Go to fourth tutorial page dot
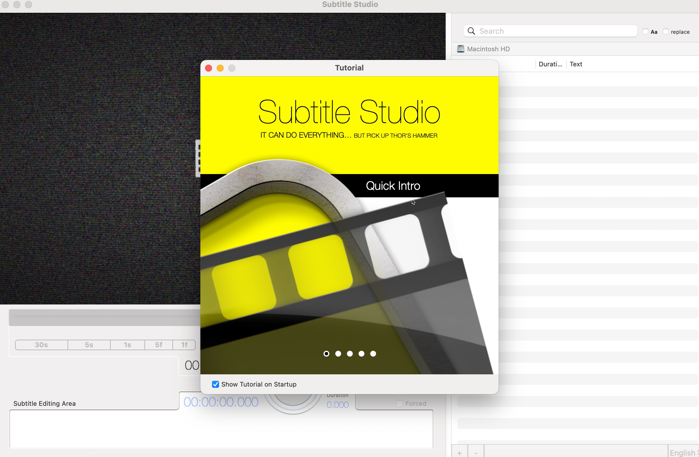 [361, 354]
